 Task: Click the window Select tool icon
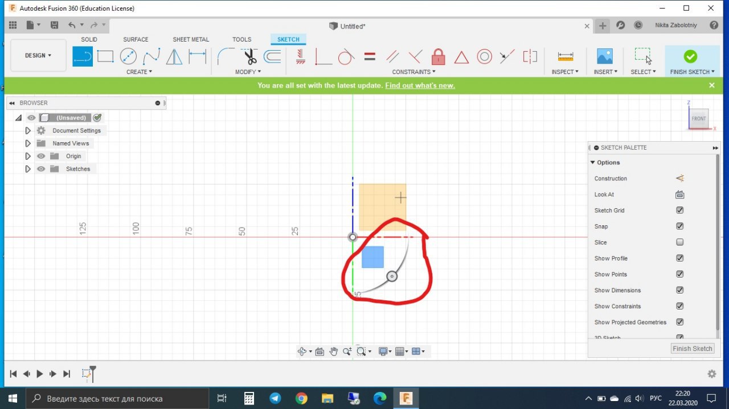tap(643, 56)
